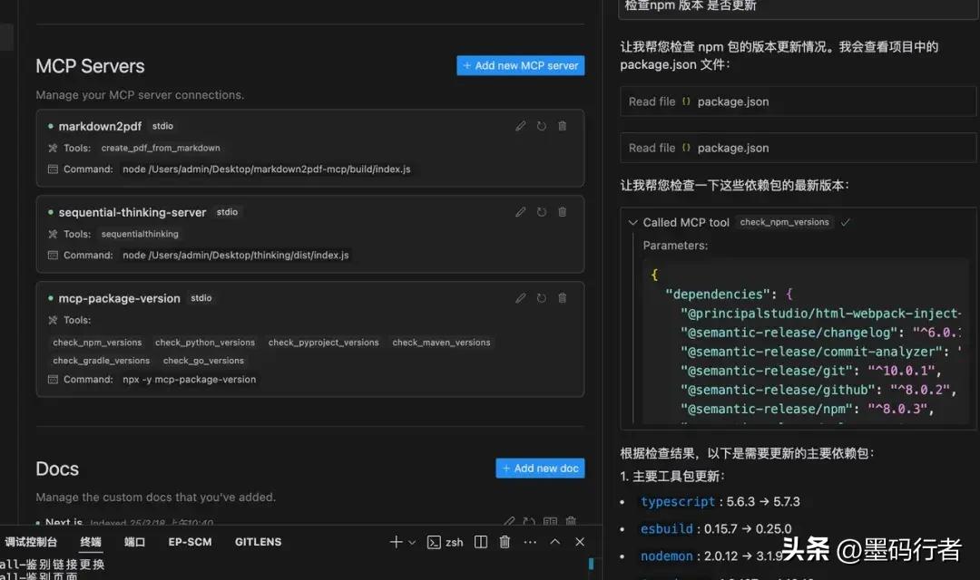Restart the sequential-thinking-server
The width and height of the screenshot is (980, 580).
click(541, 212)
